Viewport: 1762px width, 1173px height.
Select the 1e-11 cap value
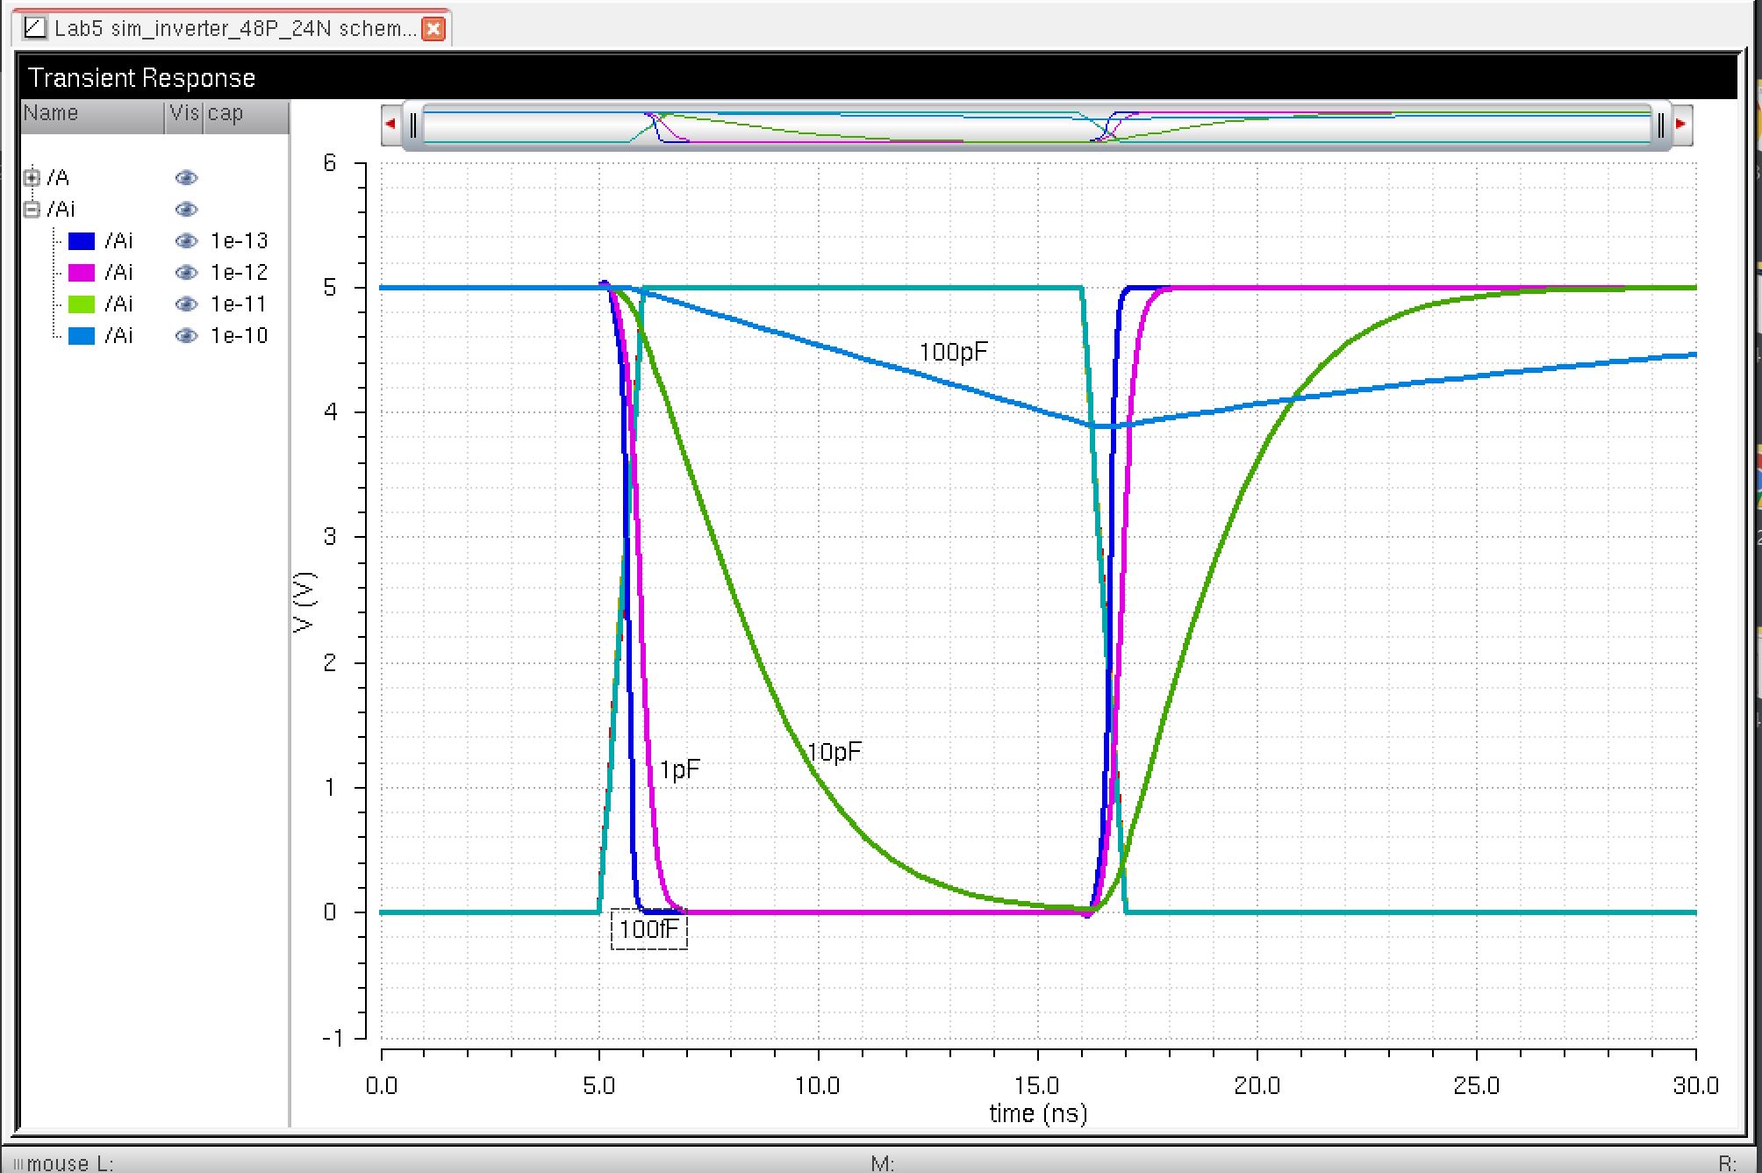pyautogui.click(x=239, y=304)
